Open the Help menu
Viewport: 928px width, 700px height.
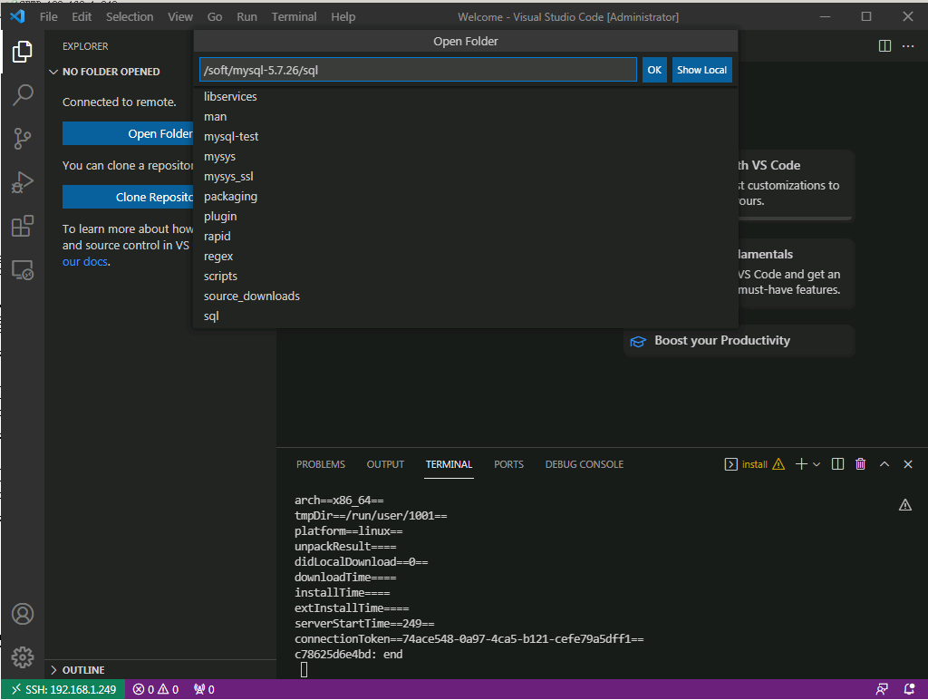pyautogui.click(x=343, y=16)
